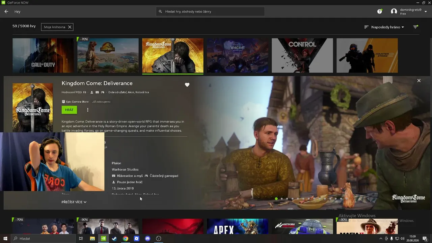Screen dimensions: 432x243
Task: Click the Epic Games Store icon
Action: tap(63, 102)
